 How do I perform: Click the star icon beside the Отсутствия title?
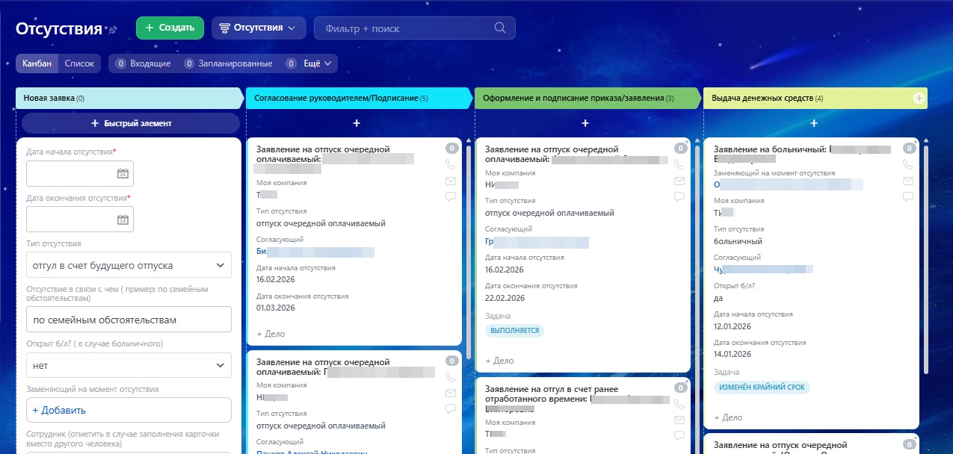coord(112,30)
